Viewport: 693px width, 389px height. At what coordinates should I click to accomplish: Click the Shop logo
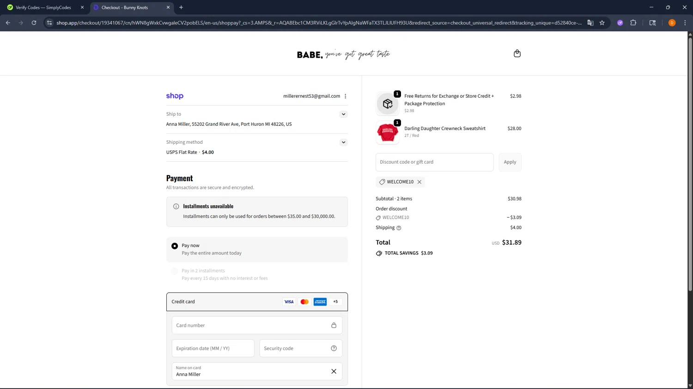click(x=175, y=96)
